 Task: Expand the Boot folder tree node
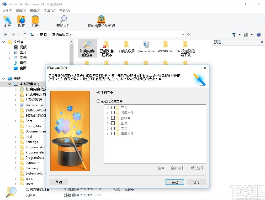coord(15,121)
